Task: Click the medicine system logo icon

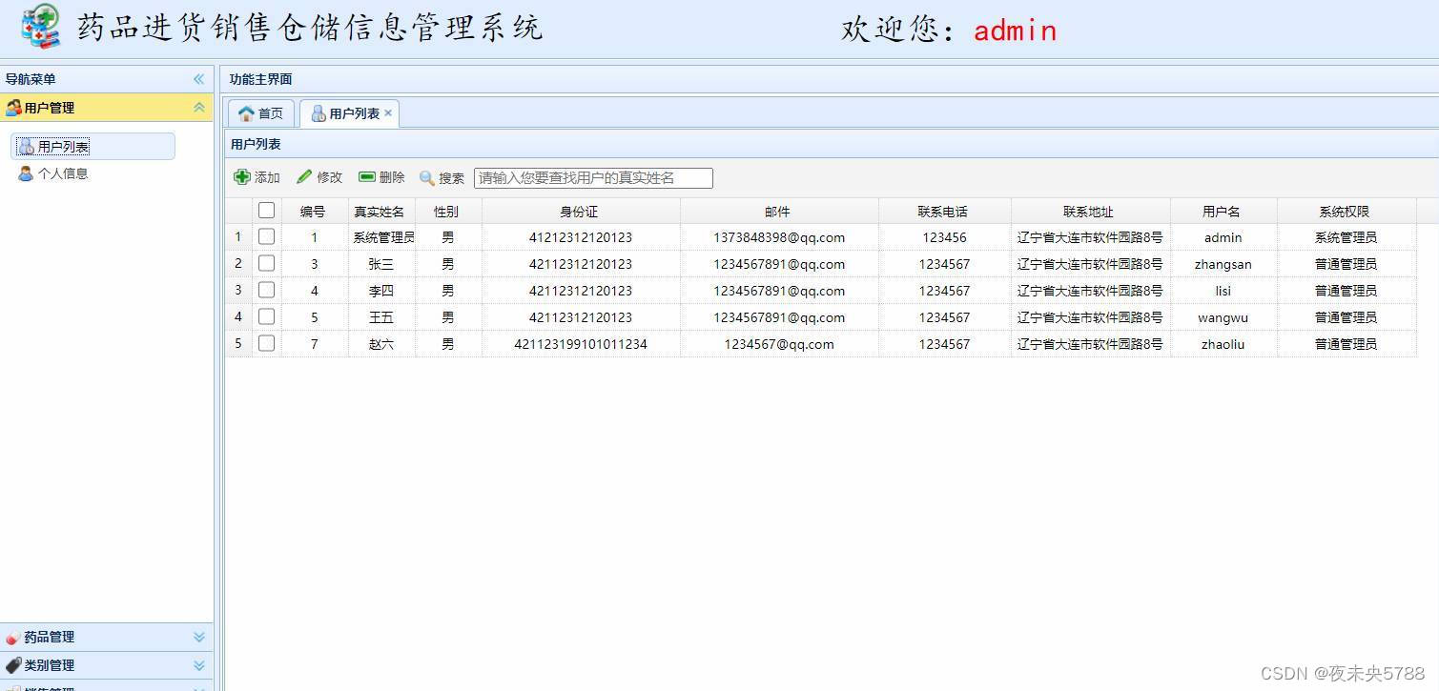Action: (40, 27)
